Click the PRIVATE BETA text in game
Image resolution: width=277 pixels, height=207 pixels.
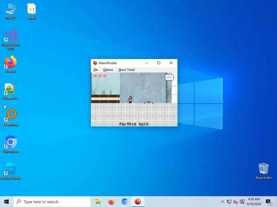click(134, 124)
